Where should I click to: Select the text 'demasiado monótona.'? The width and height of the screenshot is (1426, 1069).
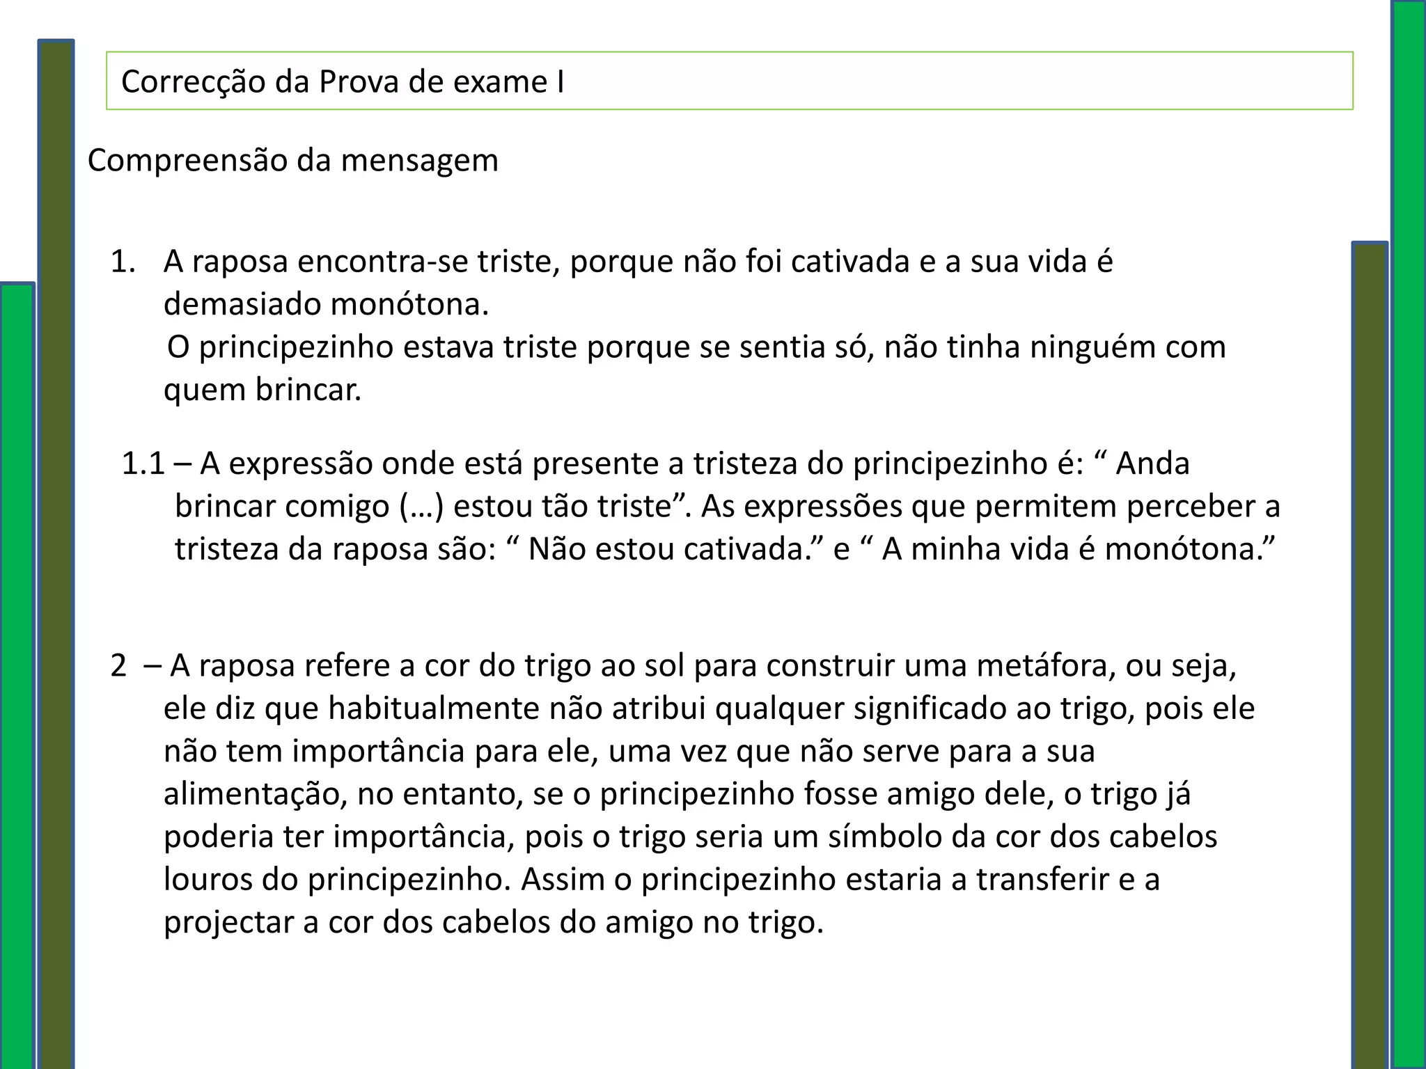pos(326,304)
